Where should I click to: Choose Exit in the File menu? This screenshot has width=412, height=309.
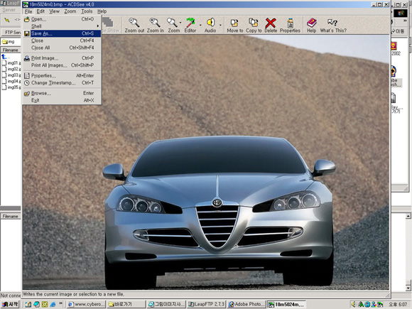tap(62, 100)
